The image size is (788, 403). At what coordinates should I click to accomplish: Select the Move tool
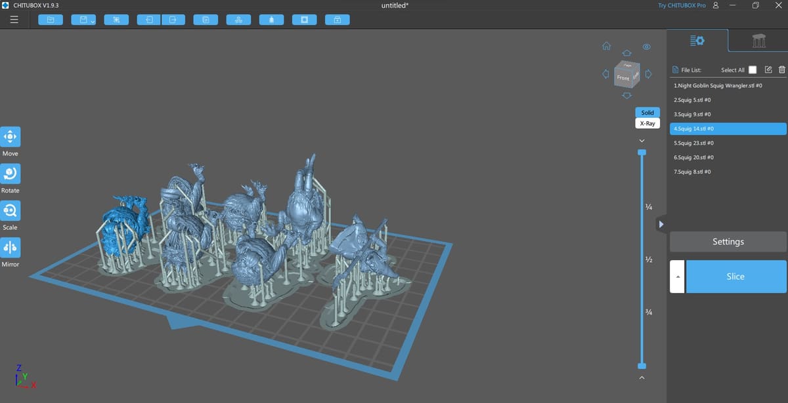11,137
